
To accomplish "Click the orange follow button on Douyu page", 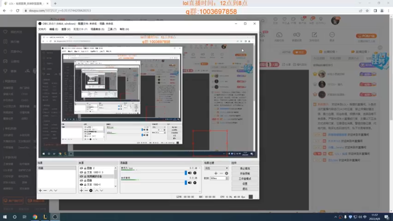I will [x=300, y=53].
